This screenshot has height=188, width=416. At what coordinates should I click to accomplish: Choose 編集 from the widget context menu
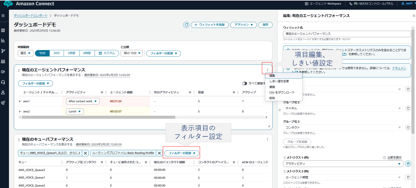click(x=284, y=76)
